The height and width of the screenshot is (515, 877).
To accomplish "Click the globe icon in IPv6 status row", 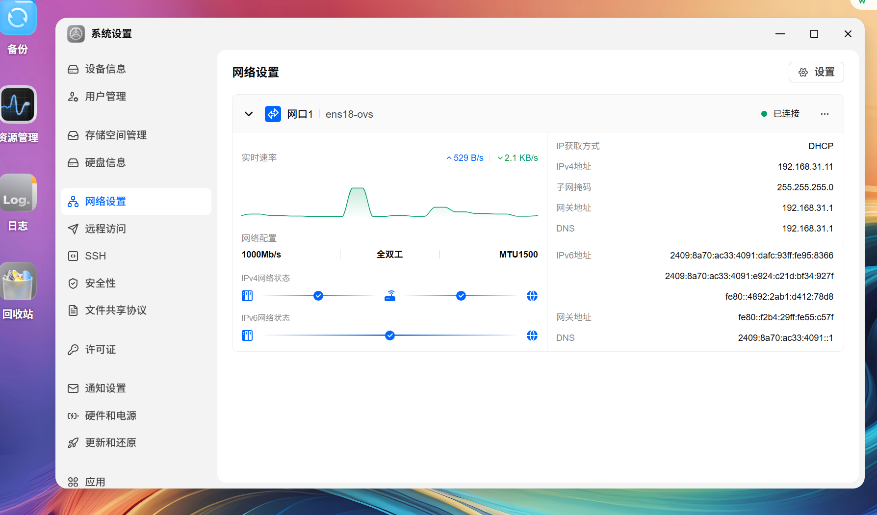I will 532,335.
